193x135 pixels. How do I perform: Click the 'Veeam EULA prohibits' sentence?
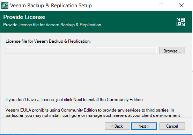click(x=90, y=110)
